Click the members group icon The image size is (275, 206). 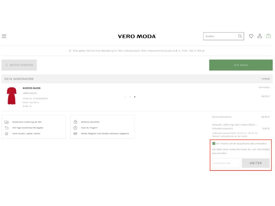(x=75, y=134)
